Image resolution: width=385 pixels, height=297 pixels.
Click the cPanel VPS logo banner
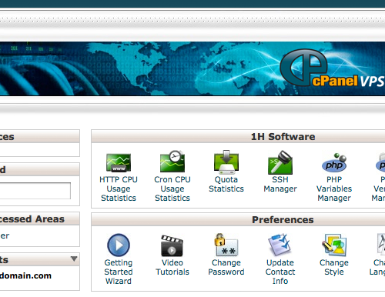point(332,68)
